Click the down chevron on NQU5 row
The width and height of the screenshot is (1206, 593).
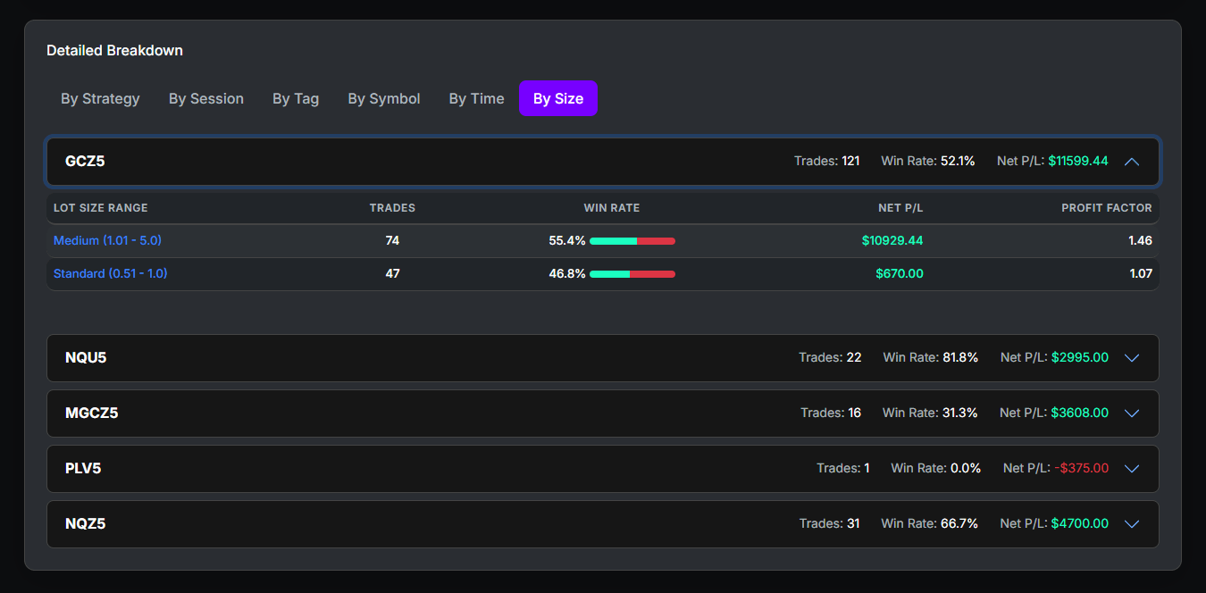pyautogui.click(x=1132, y=357)
